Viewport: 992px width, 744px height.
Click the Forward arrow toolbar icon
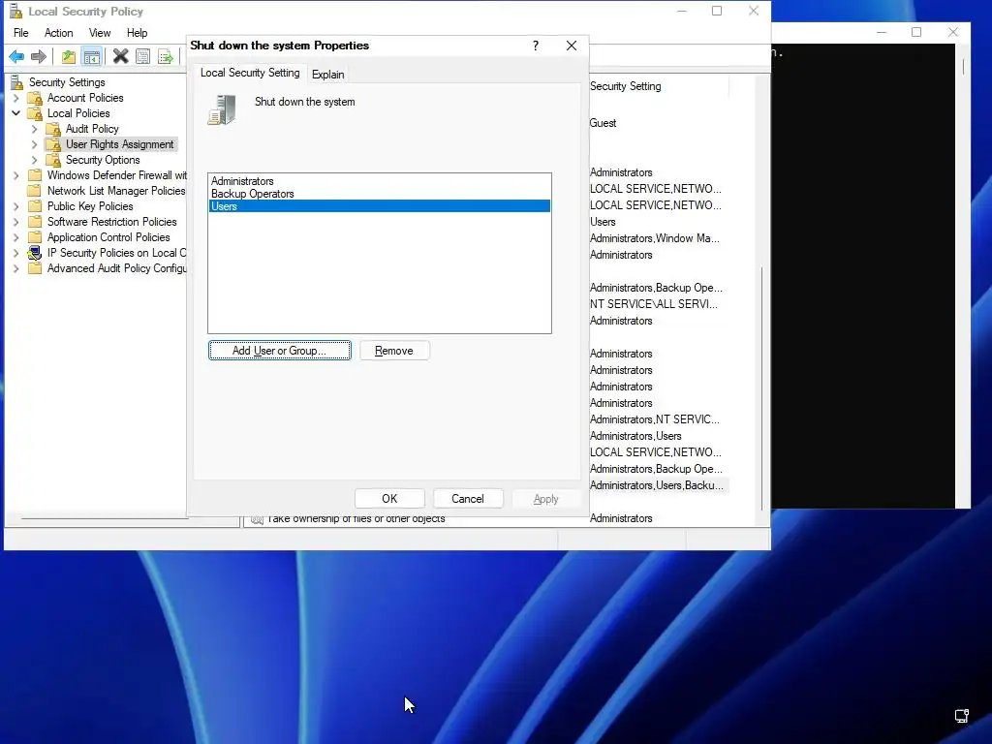(39, 57)
